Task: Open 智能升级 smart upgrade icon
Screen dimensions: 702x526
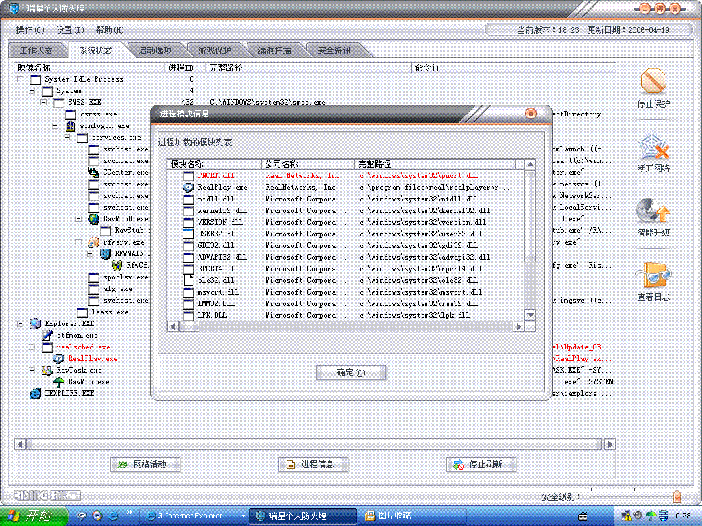Action: (x=653, y=211)
